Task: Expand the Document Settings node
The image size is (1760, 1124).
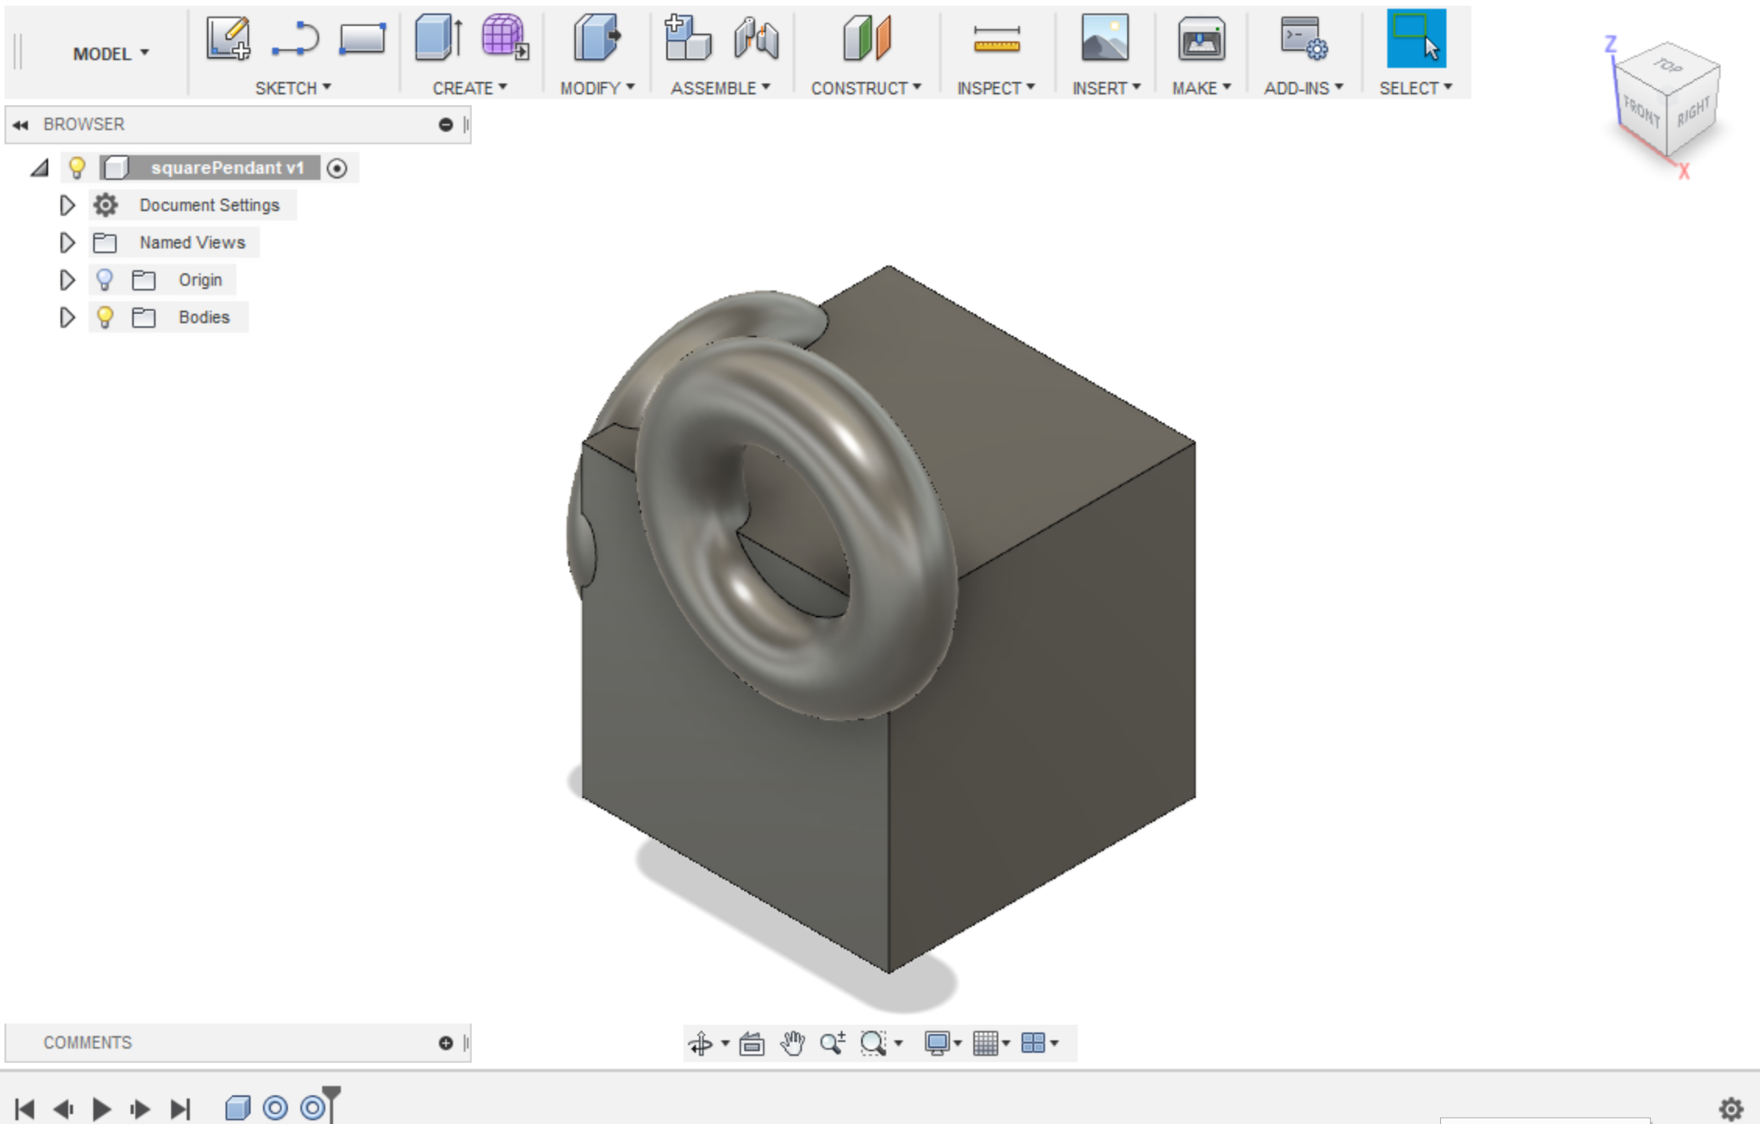Action: (66, 205)
